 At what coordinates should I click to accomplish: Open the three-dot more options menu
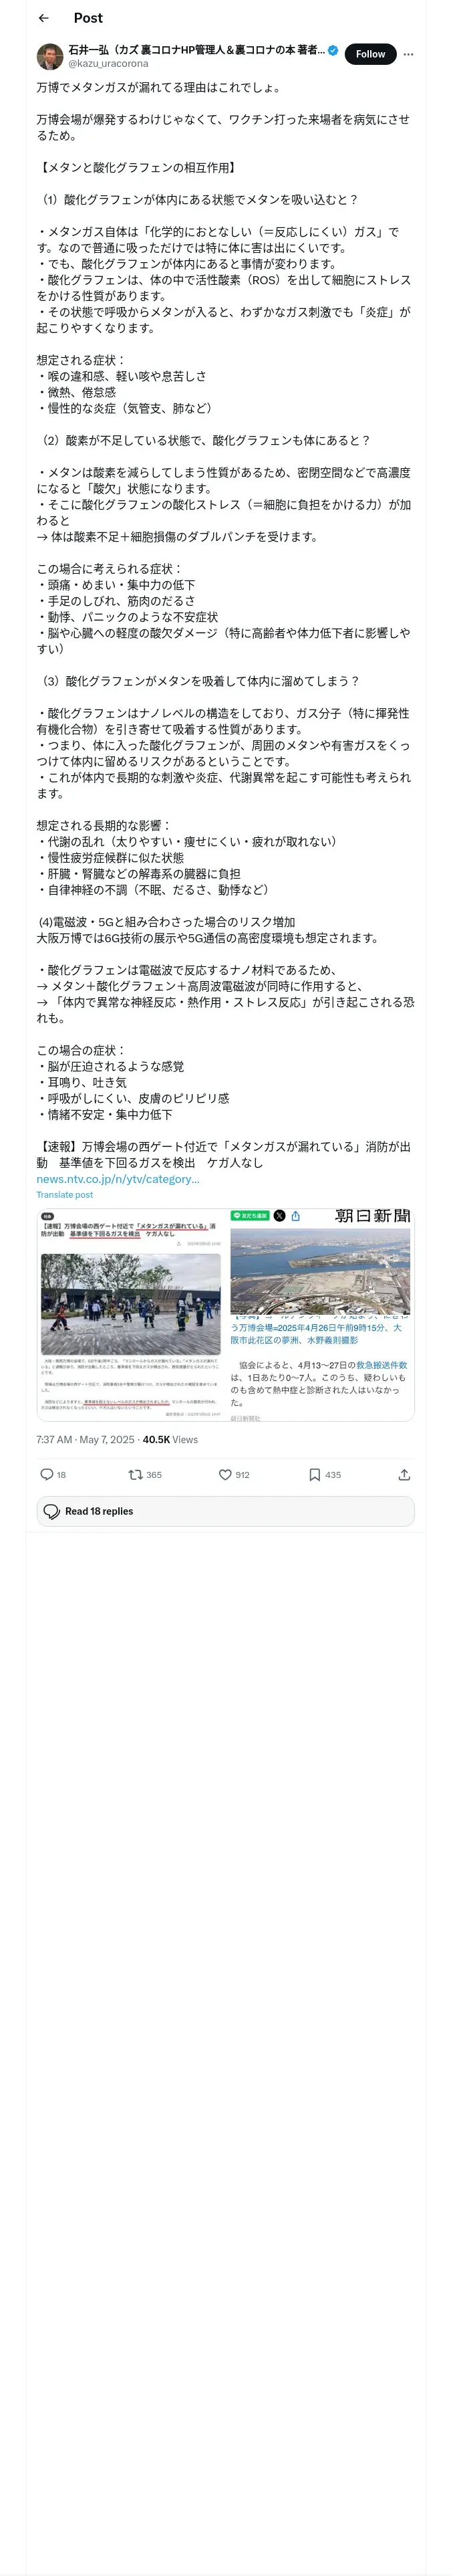pos(408,54)
